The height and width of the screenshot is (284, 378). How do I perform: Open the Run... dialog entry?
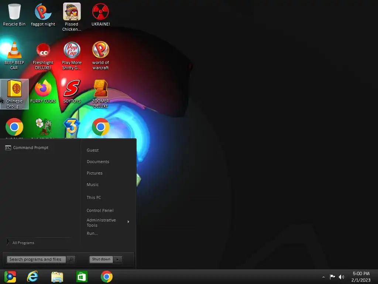click(92, 233)
